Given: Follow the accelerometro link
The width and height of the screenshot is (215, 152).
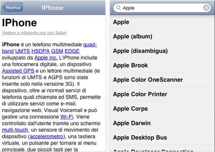Looking at the screenshot, I should 47,136.
